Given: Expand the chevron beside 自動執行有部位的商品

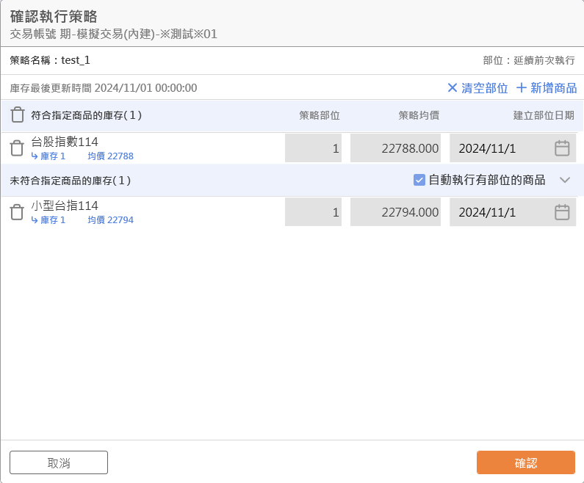Looking at the screenshot, I should [x=565, y=180].
